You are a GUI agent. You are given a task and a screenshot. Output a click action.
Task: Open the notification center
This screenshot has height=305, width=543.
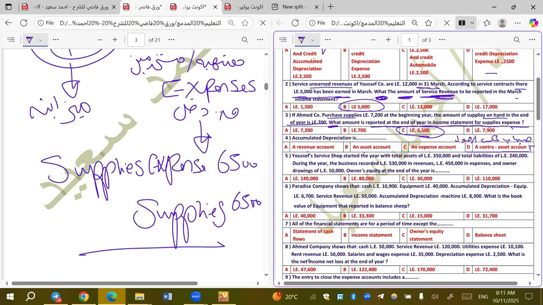coord(529,297)
